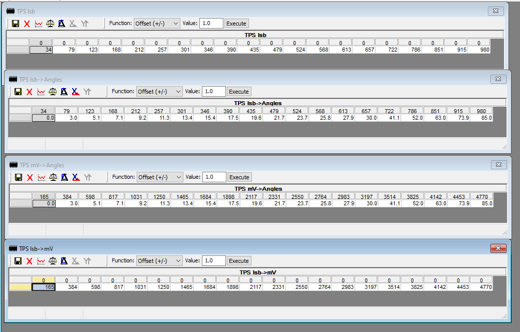Image resolution: width=520 pixels, height=332 pixels.
Task: Select the 4770 cell in TPS lsb->mV table
Action: coord(482,287)
